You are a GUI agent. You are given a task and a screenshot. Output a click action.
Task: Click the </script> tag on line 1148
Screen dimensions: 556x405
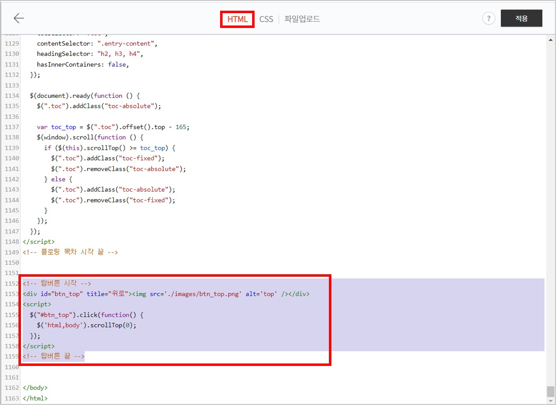coord(39,242)
